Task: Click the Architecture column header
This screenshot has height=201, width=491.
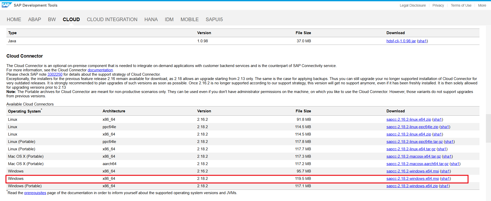Action: tap(114, 111)
